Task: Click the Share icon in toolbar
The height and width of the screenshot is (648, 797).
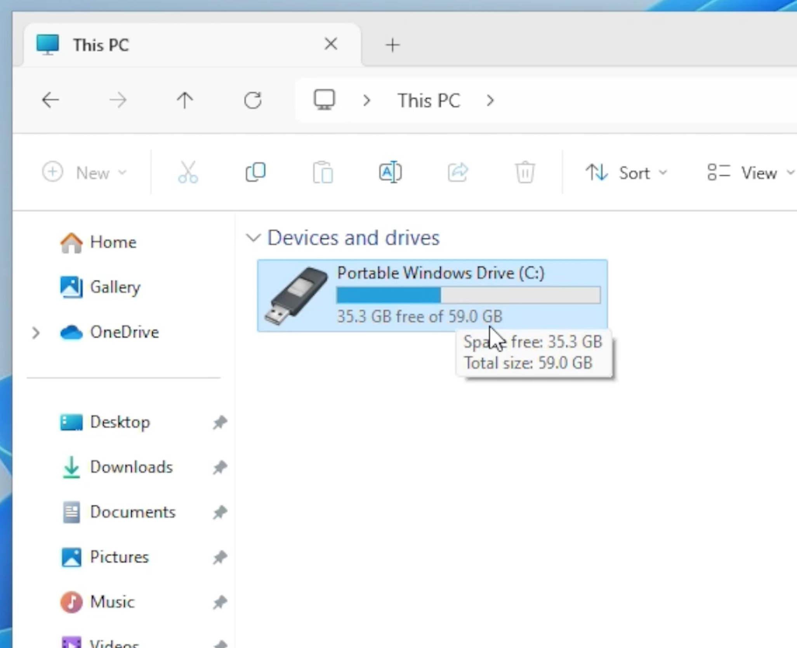Action: (458, 172)
